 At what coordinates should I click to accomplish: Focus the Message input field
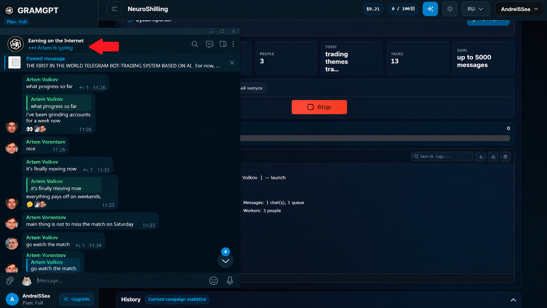click(x=121, y=281)
